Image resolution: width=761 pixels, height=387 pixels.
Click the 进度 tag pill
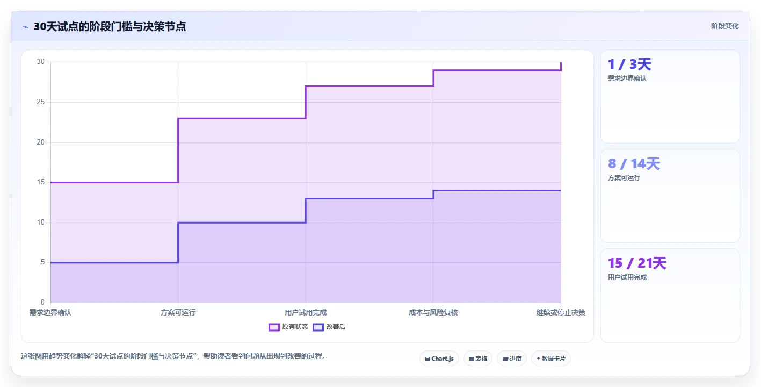(x=512, y=359)
